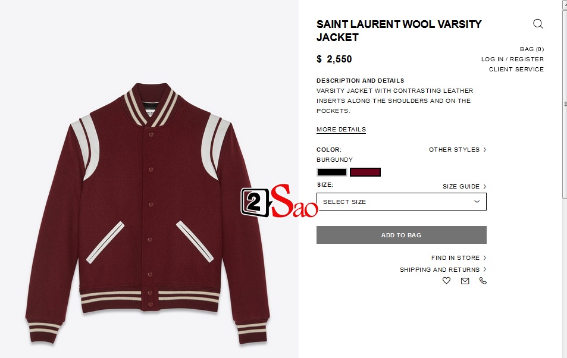
Task: Click the Select Size dropdown arrow
Action: pyautogui.click(x=477, y=202)
